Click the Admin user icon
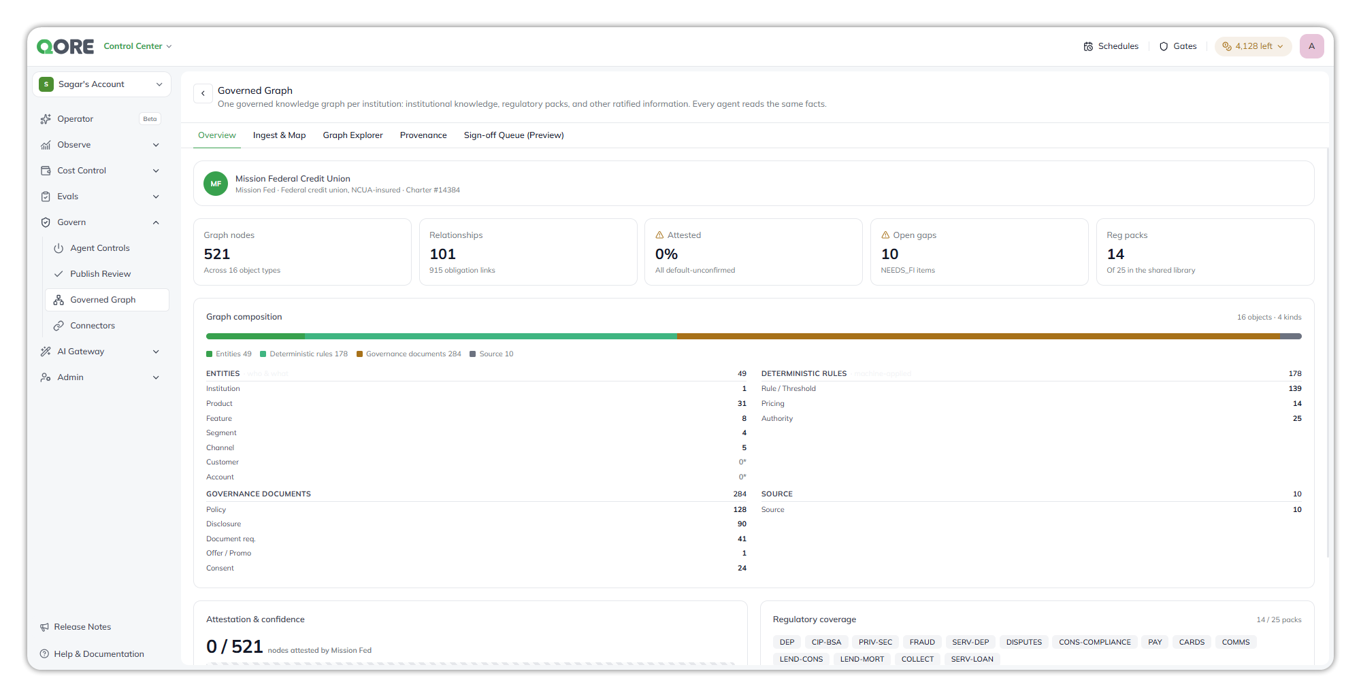The width and height of the screenshot is (1361, 697). (46, 377)
